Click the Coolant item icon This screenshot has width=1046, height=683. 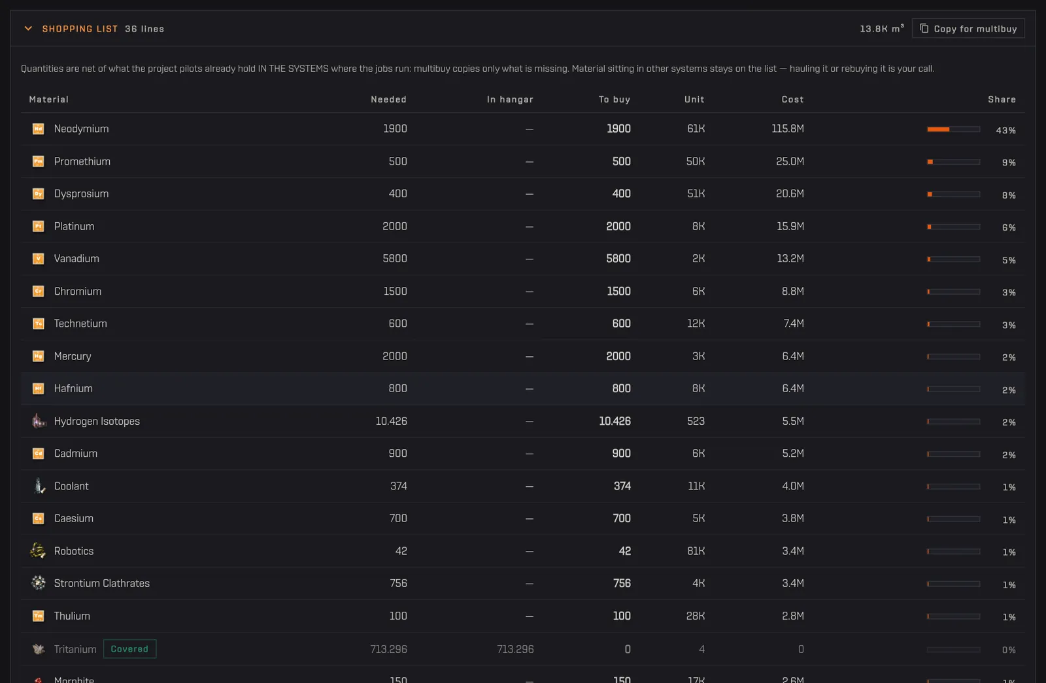[x=39, y=486]
